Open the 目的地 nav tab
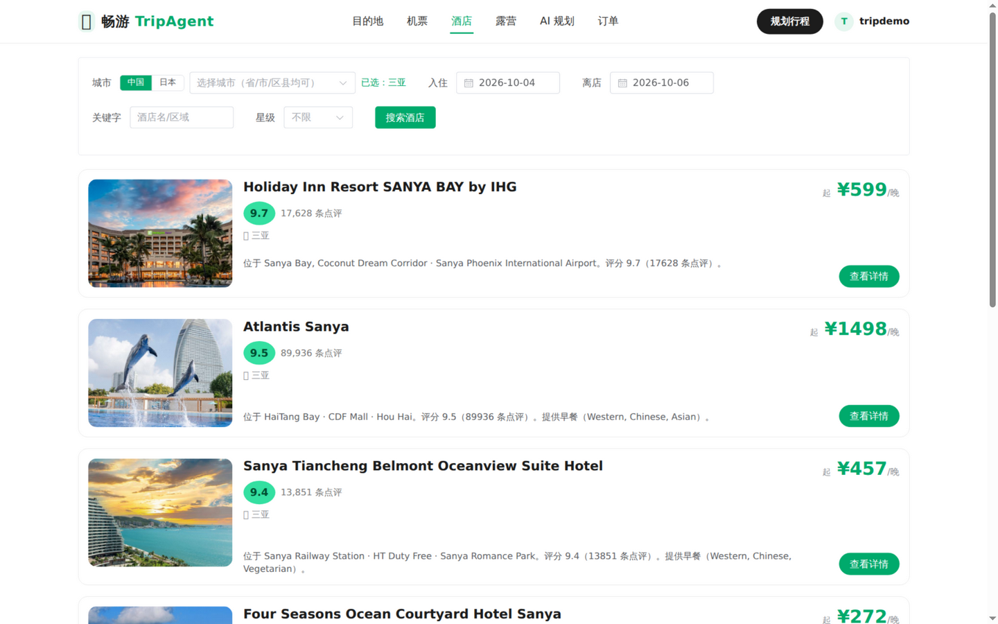Image resolution: width=998 pixels, height=624 pixels. pos(367,21)
